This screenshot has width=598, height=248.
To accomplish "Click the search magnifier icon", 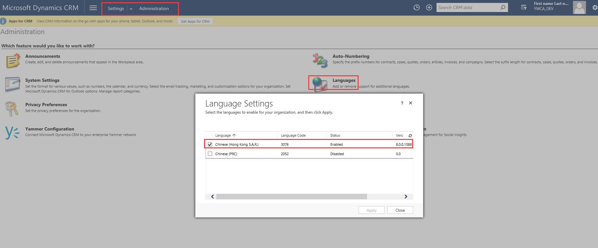I will (x=503, y=7).
